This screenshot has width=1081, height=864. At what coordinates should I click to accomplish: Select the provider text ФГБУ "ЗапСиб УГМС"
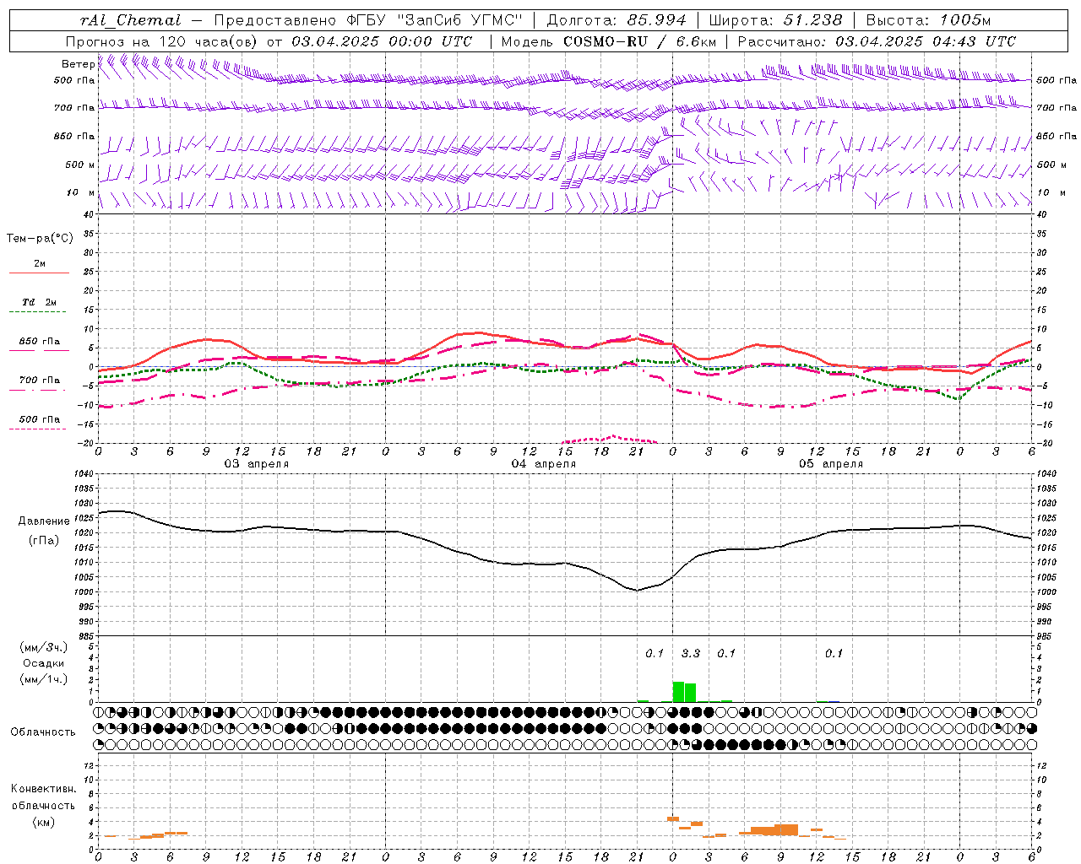435,20
